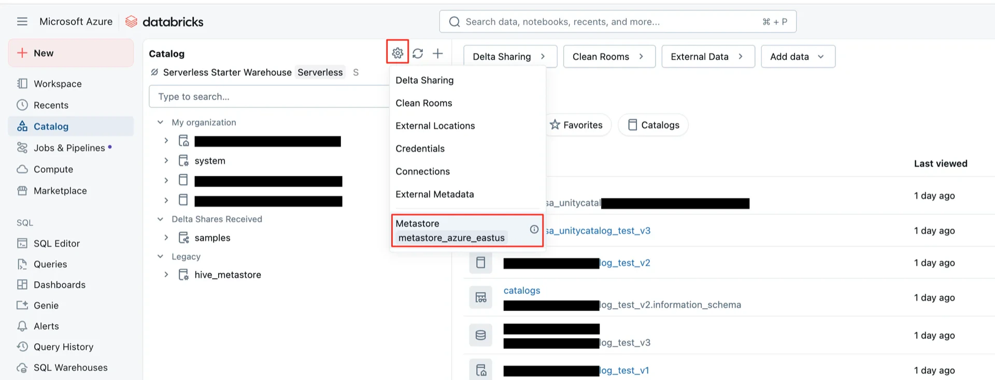Select Catalog in the sidebar

point(71,126)
